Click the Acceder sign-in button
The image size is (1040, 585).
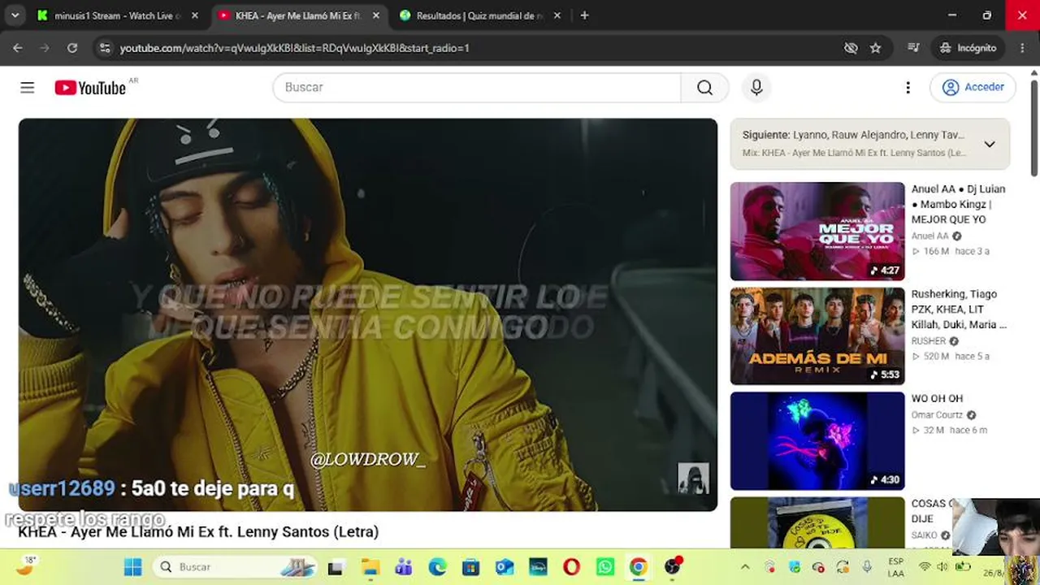pos(973,88)
